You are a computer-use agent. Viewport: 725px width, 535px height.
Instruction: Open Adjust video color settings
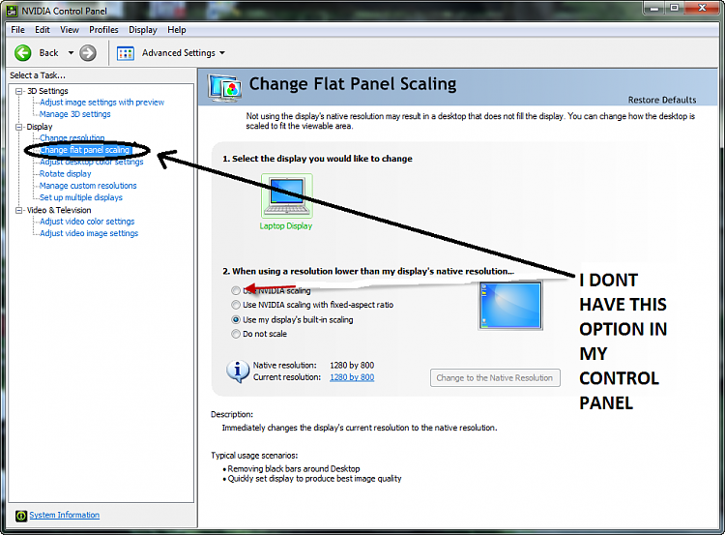point(87,222)
